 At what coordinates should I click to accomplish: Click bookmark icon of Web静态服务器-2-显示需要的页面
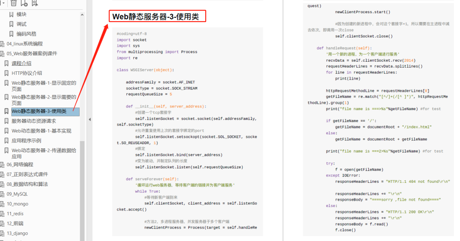coord(6,97)
